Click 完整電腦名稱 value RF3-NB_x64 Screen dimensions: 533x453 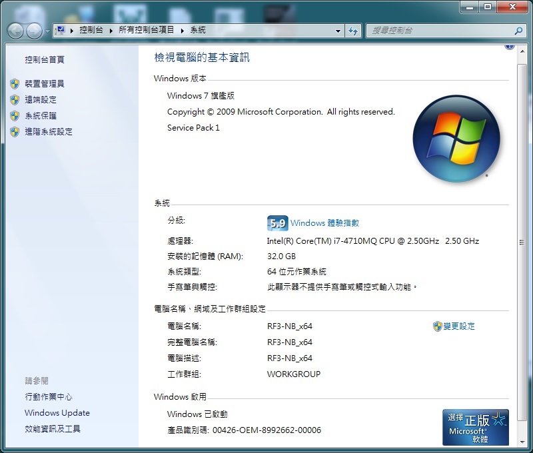tap(290, 342)
